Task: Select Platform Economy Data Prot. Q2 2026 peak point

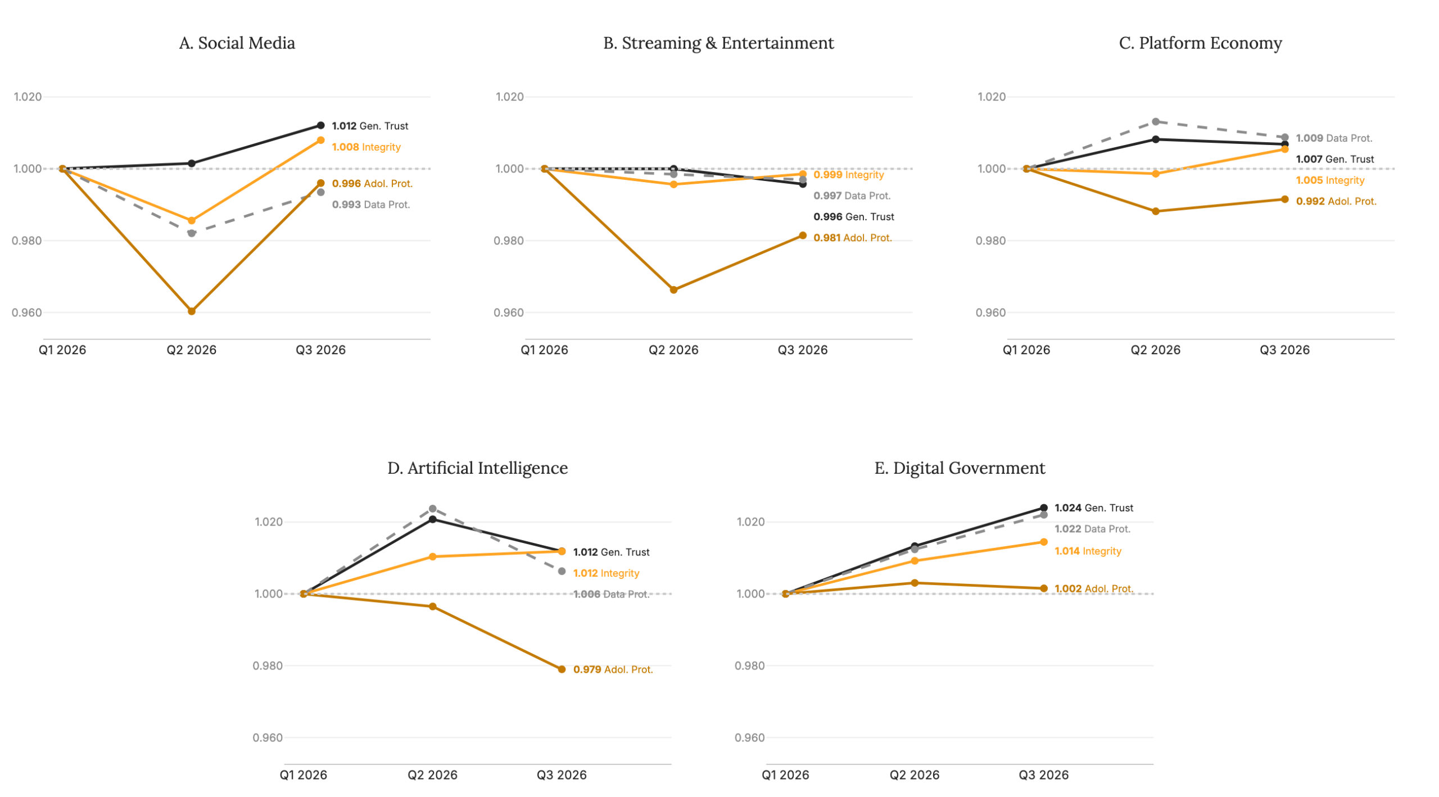Action: (x=1155, y=121)
